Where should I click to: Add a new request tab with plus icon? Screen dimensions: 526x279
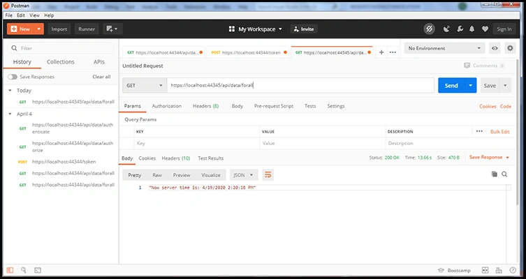[x=381, y=52]
